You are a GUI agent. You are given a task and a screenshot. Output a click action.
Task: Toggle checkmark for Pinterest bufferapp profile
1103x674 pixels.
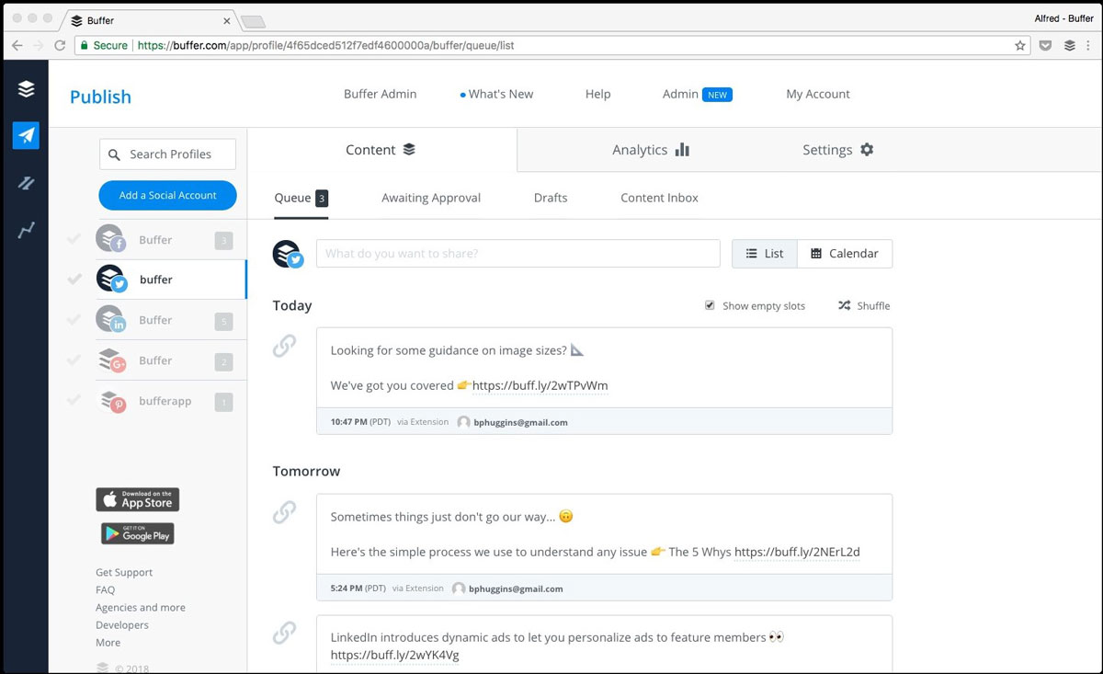tap(74, 400)
